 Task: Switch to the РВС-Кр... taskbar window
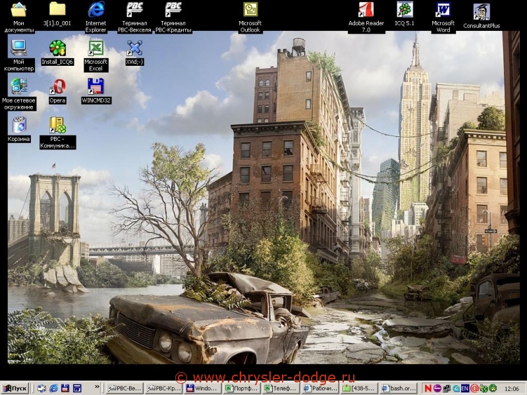(164, 388)
